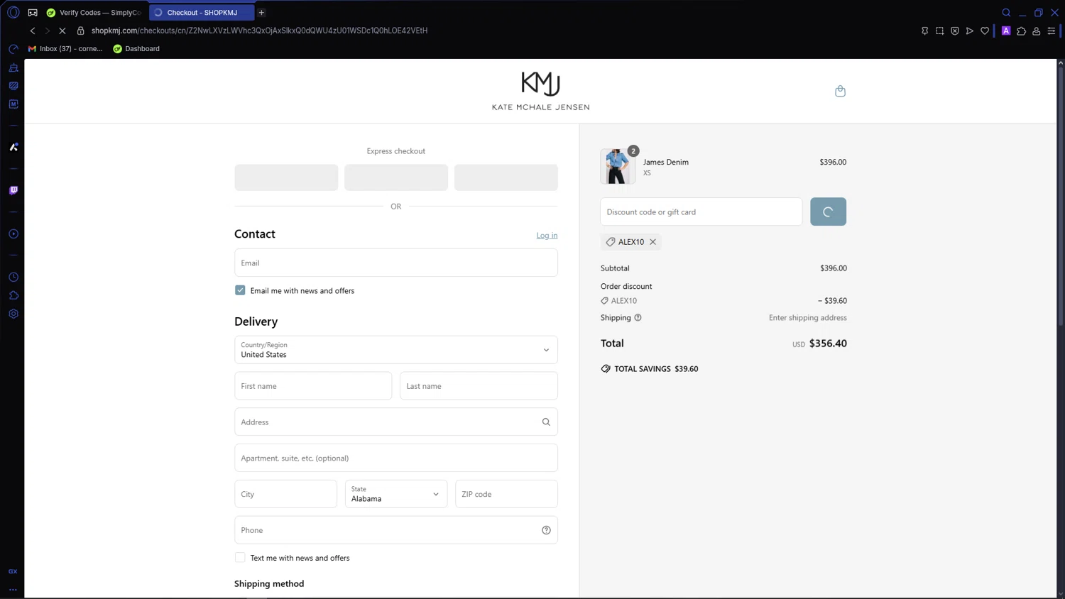
Task: Click into the City field
Action: [285, 494]
